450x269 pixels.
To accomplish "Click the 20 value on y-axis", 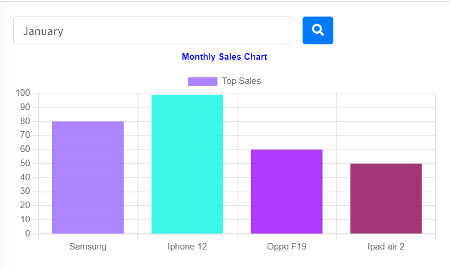I will pyautogui.click(x=25, y=206).
